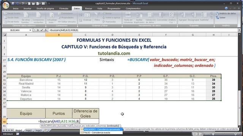The width and height of the screenshot is (243, 136).
Task: Confirm formula with the checkmark button
Action: pos(42,30)
